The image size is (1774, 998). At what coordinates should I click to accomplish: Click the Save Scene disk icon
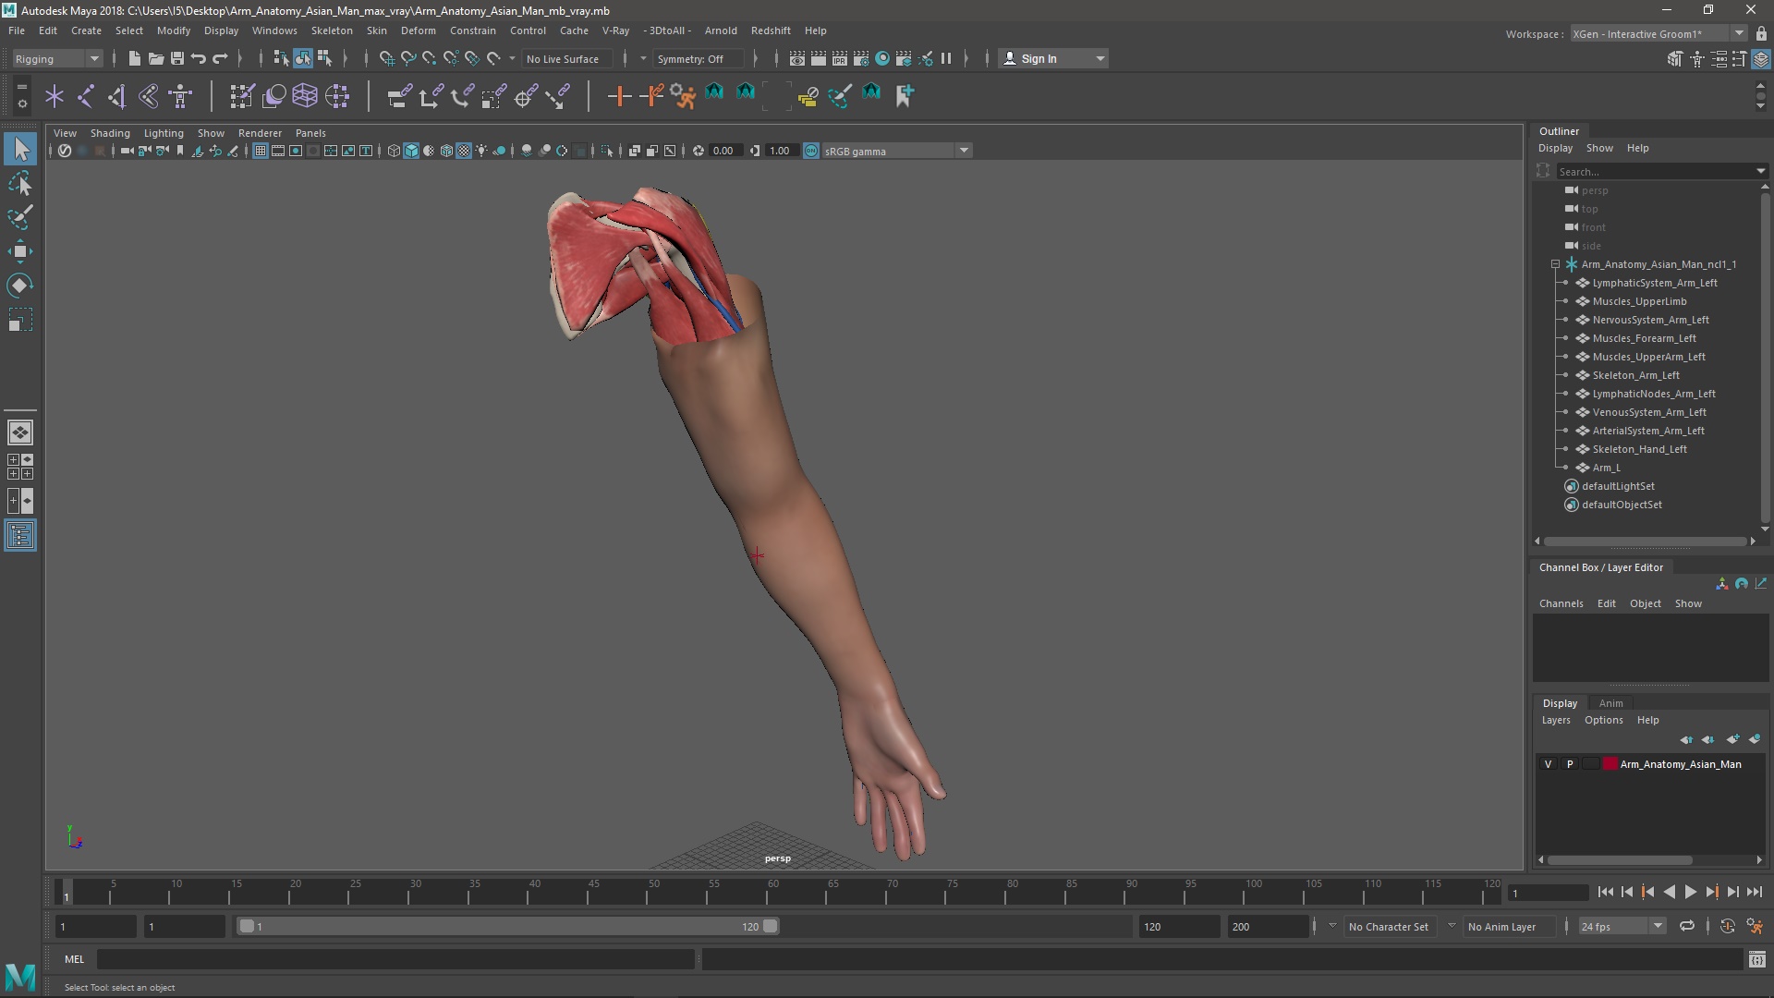176,58
